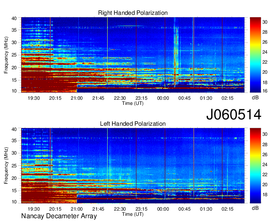This screenshot has height=221, width=272.
Task: Click the 02:15 time tick on the top plot
Action: click(228, 98)
